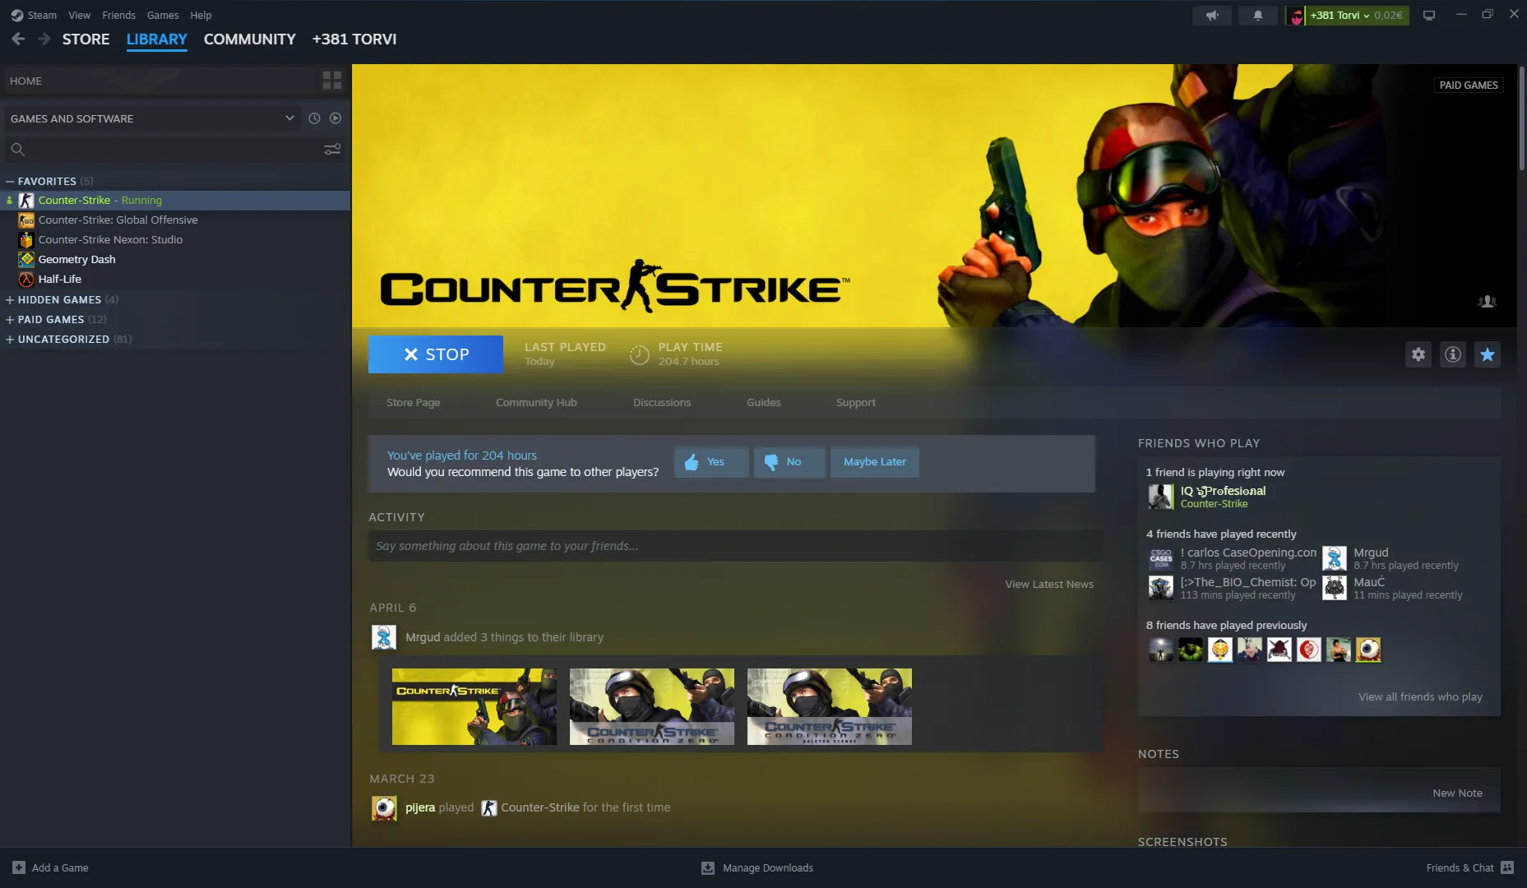Click Mrgud's avatar in Friends Who Play
The image size is (1527, 888).
pos(1335,559)
